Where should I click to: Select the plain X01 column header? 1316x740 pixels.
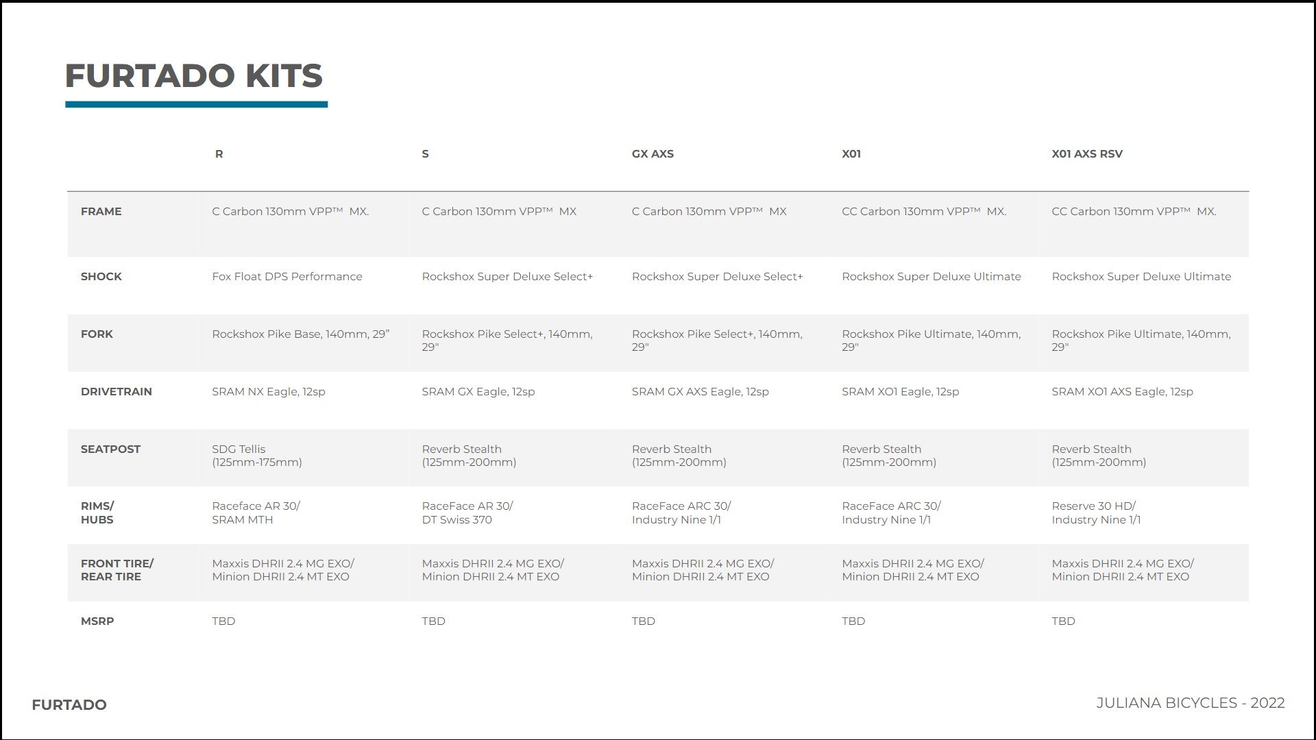click(851, 154)
